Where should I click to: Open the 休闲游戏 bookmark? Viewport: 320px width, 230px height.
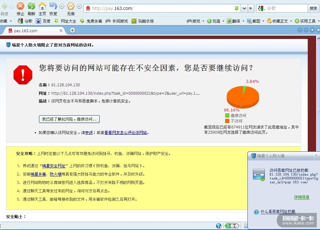pos(117,21)
